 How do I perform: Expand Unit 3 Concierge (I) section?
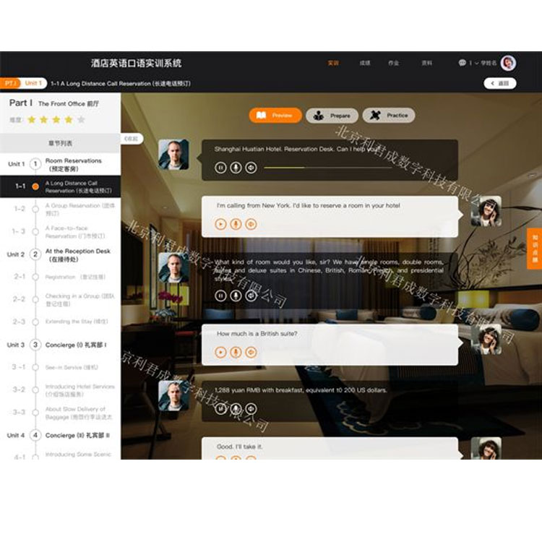click(x=76, y=345)
